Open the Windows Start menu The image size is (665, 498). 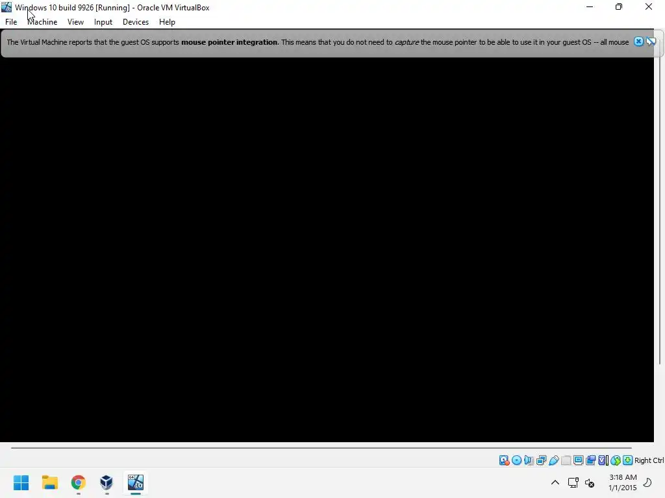[21, 482]
